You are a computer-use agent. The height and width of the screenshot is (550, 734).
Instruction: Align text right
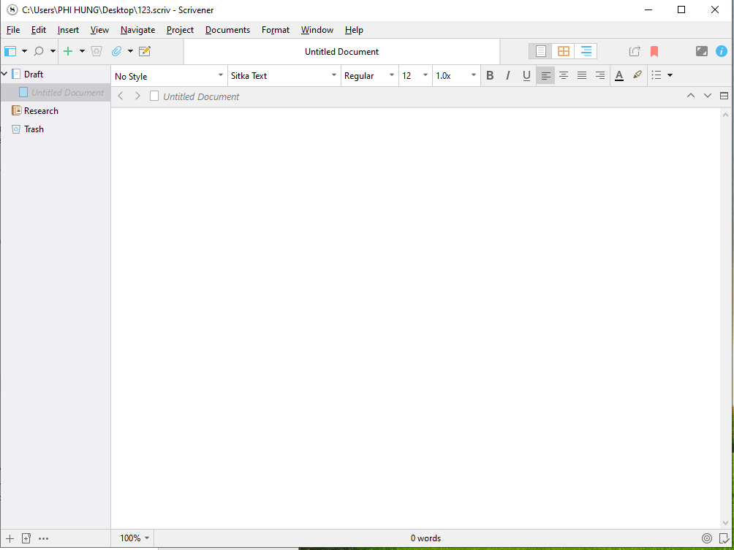click(600, 75)
